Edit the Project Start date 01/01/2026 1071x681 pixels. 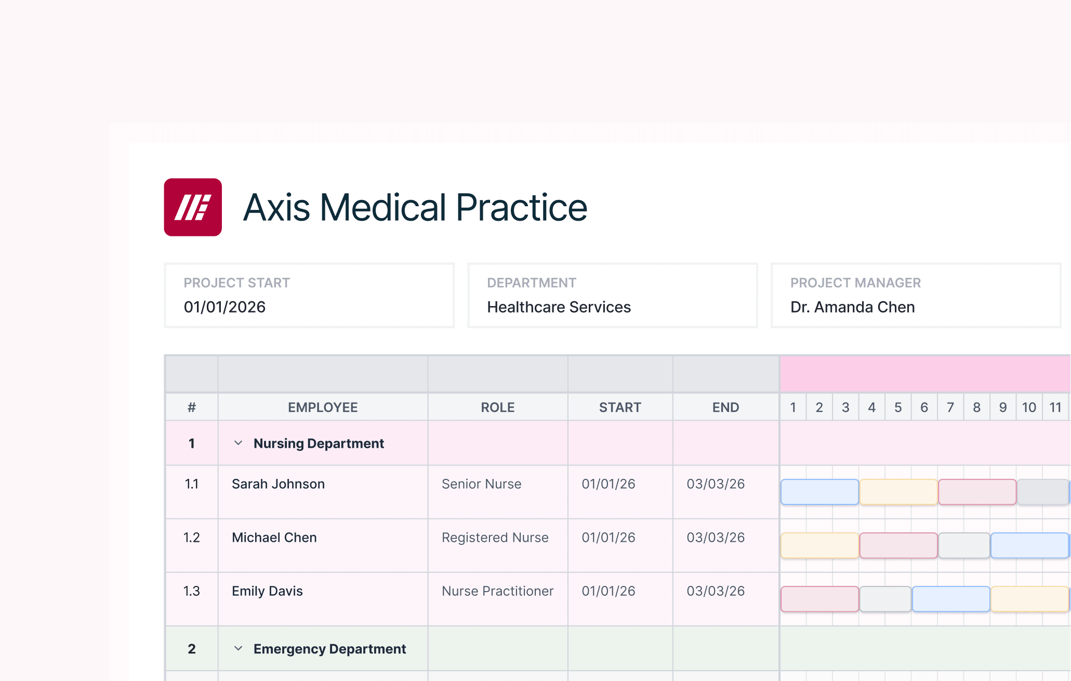[224, 307]
